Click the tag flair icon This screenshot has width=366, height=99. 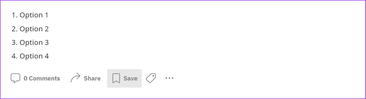tap(151, 78)
